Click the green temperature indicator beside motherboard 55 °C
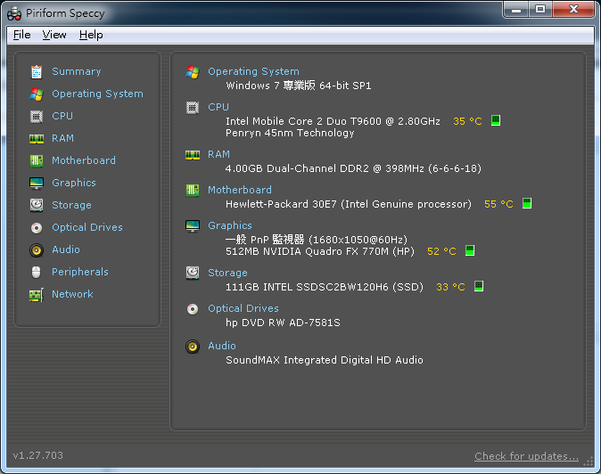The width and height of the screenshot is (601, 474). (527, 203)
